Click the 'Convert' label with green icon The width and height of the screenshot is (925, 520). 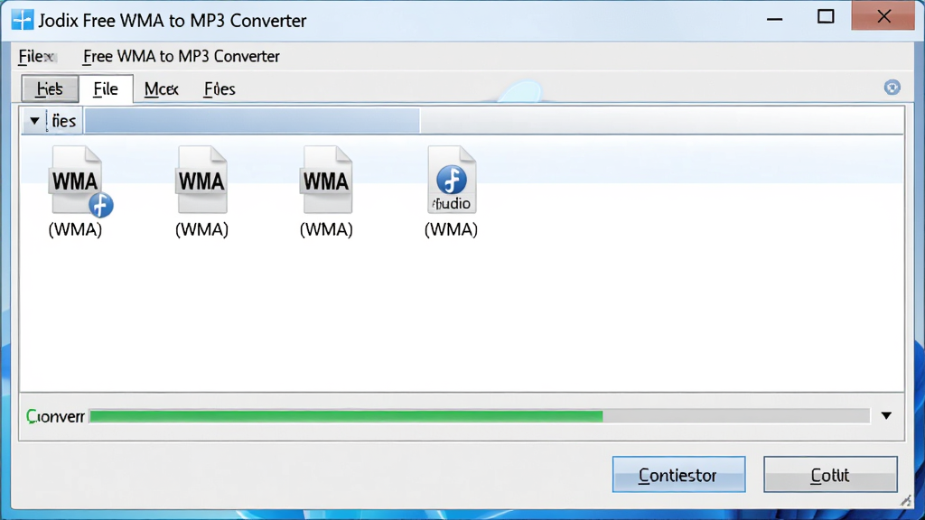coord(55,416)
